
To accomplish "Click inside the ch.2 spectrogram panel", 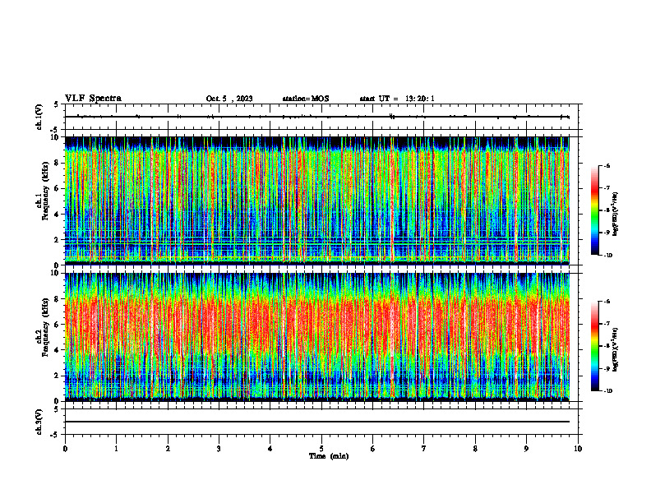I will [317, 337].
